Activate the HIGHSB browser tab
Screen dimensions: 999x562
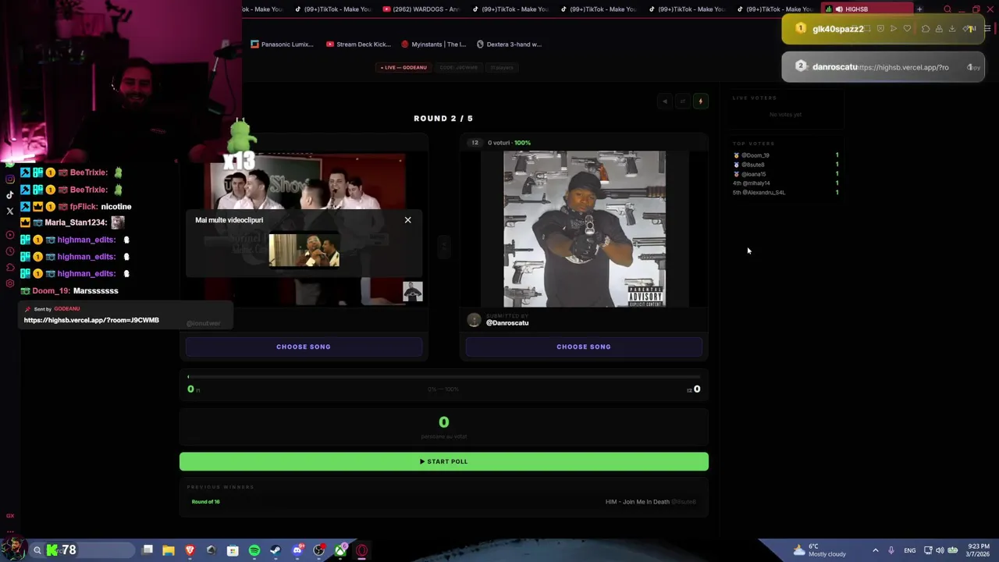(868, 9)
